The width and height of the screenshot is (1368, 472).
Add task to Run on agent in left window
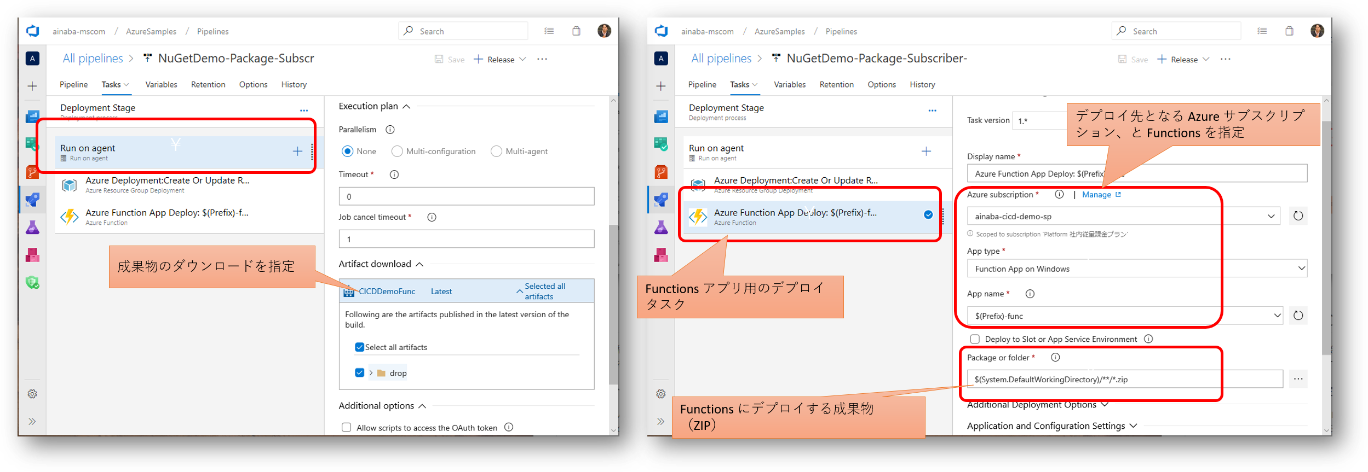point(297,151)
